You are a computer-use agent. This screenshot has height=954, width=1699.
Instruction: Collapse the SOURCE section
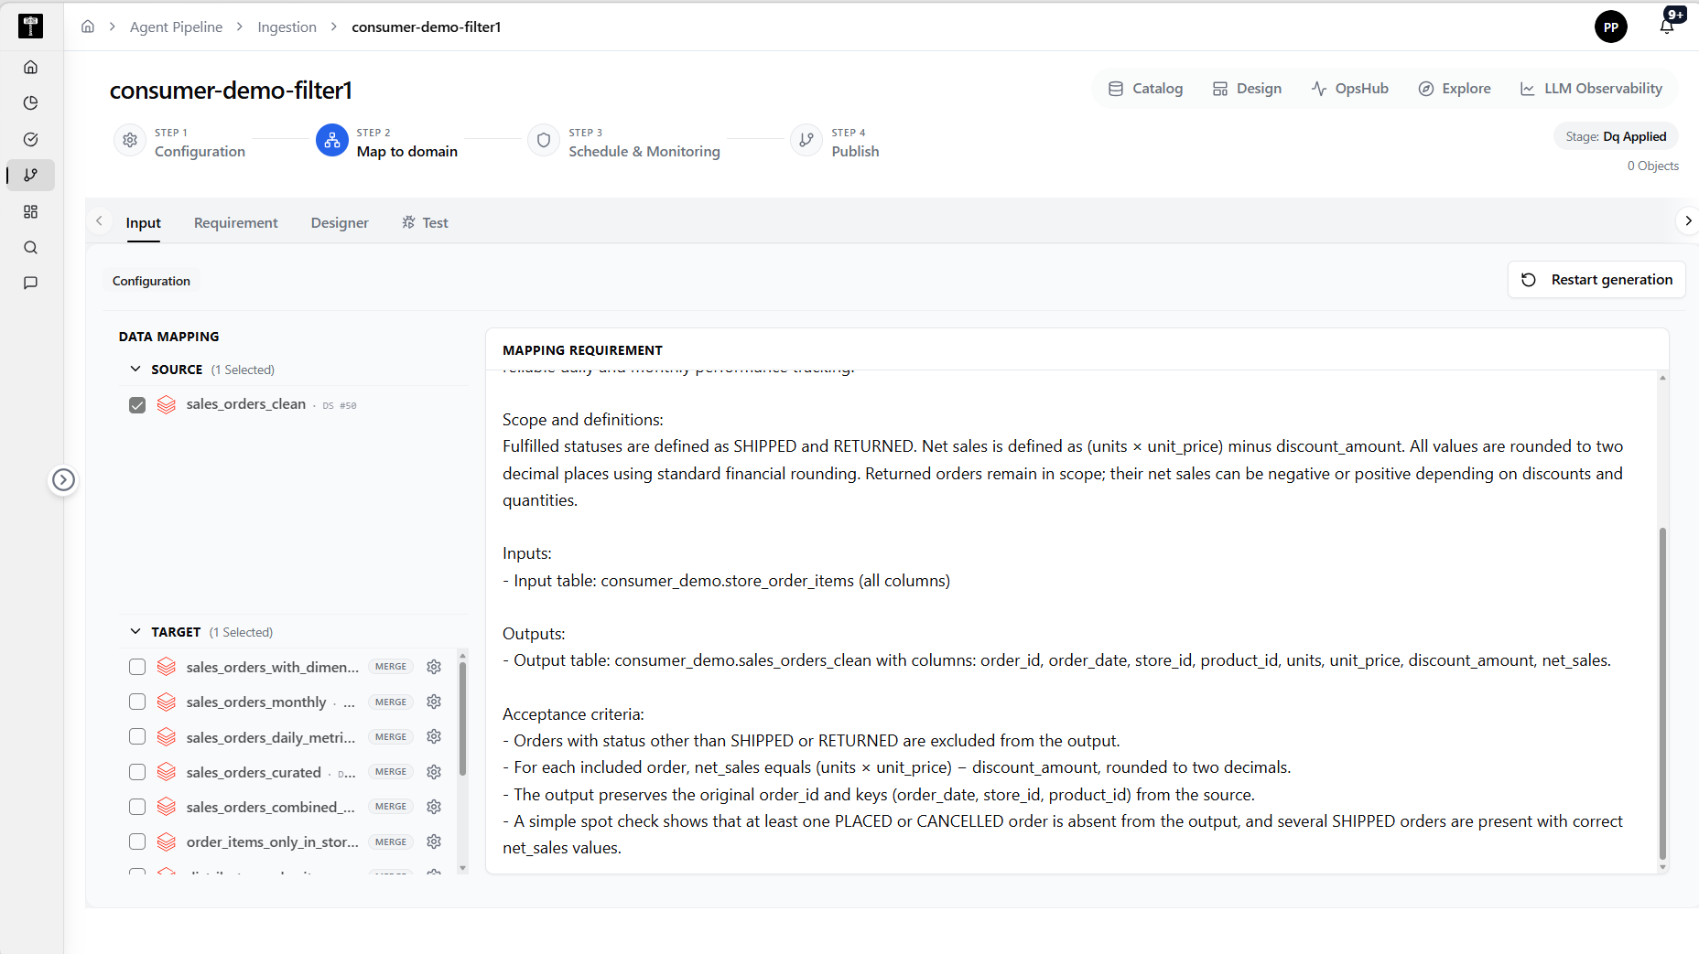[135, 369]
